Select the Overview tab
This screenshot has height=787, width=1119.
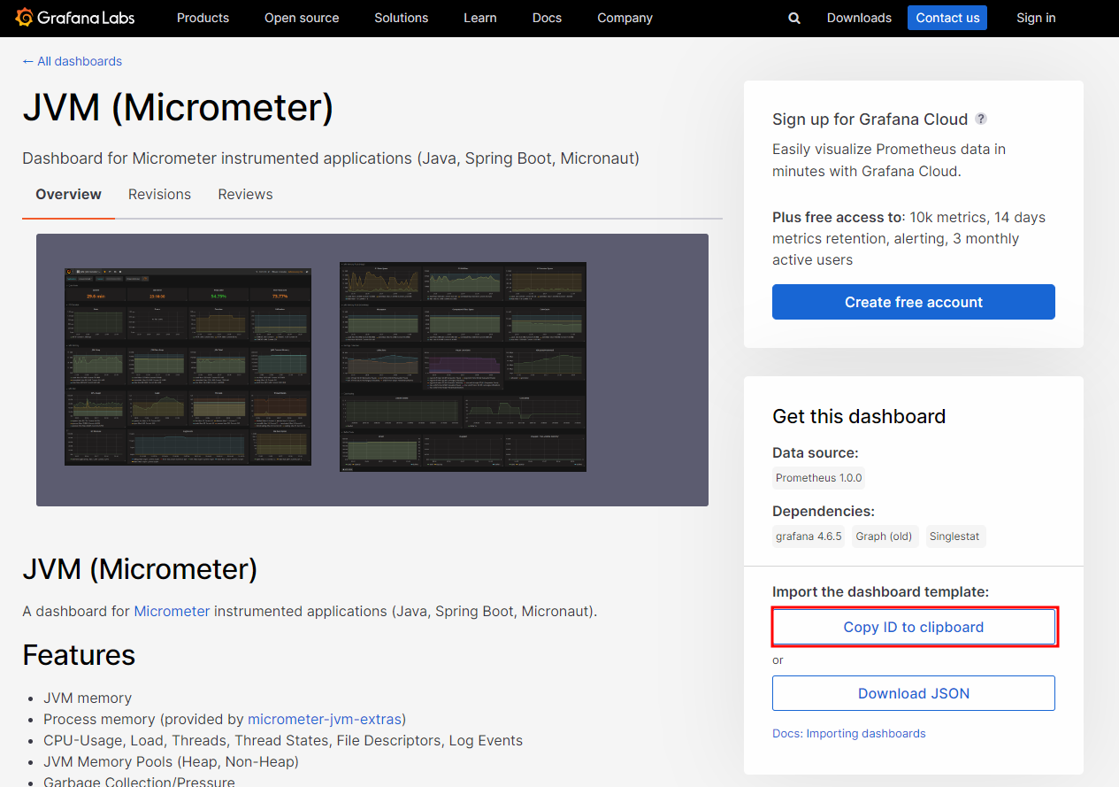coord(68,194)
